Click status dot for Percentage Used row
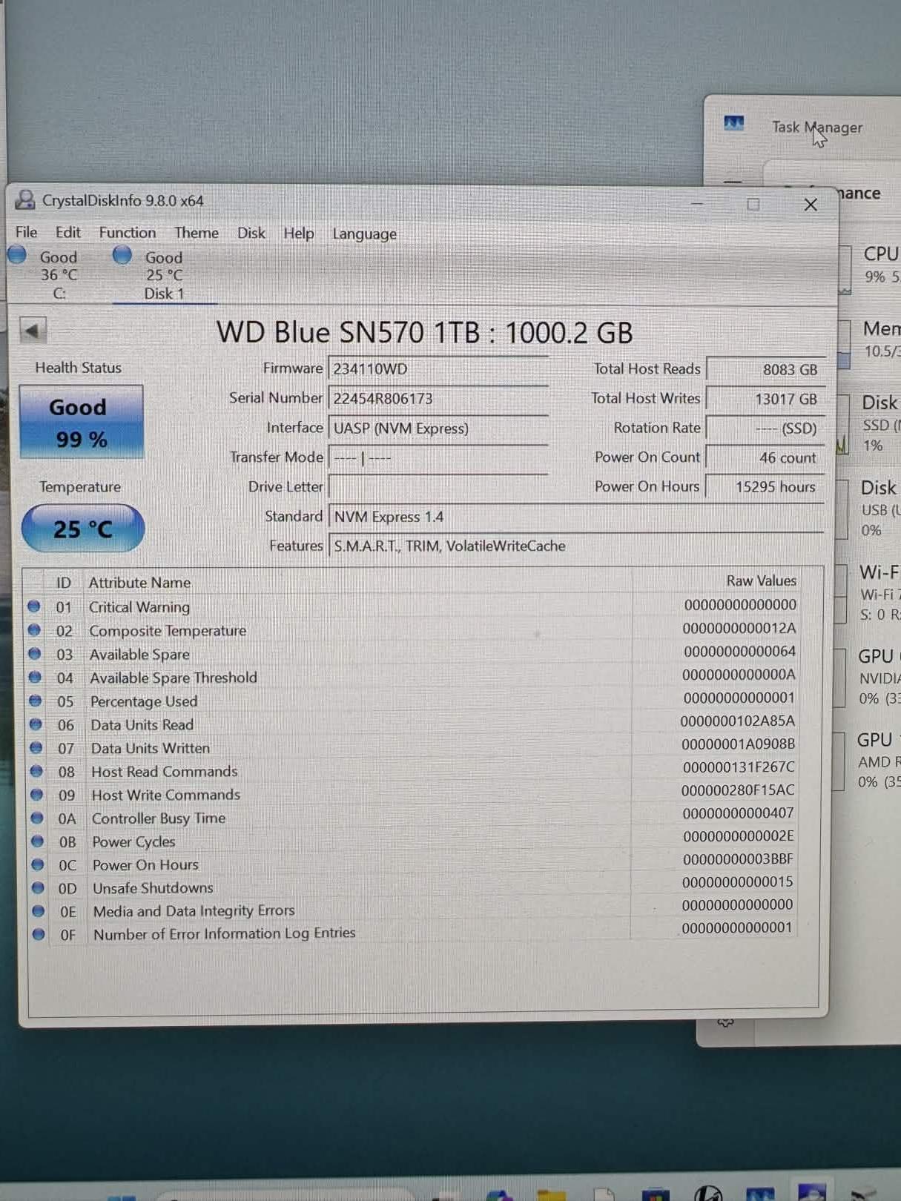Screen dimensions: 901x1201 (35, 701)
